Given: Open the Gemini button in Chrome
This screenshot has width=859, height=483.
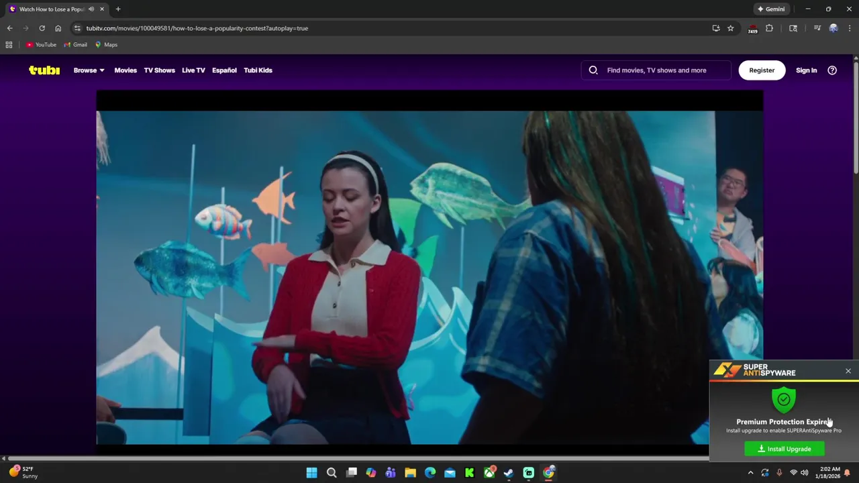Looking at the screenshot, I should 771,9.
